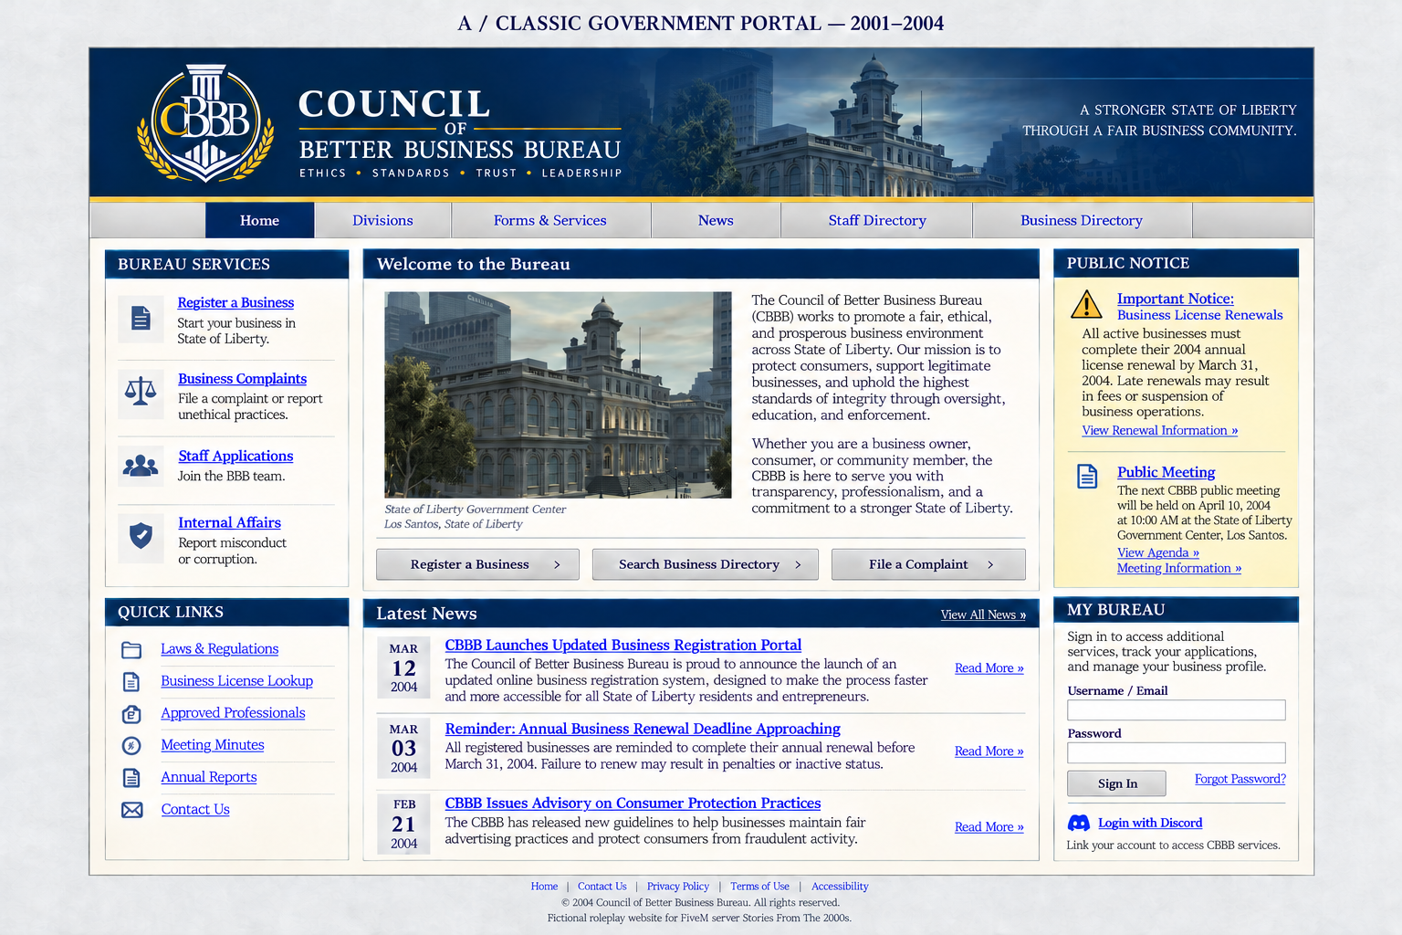Click the Discord logo icon
The image size is (1402, 935).
click(1079, 823)
